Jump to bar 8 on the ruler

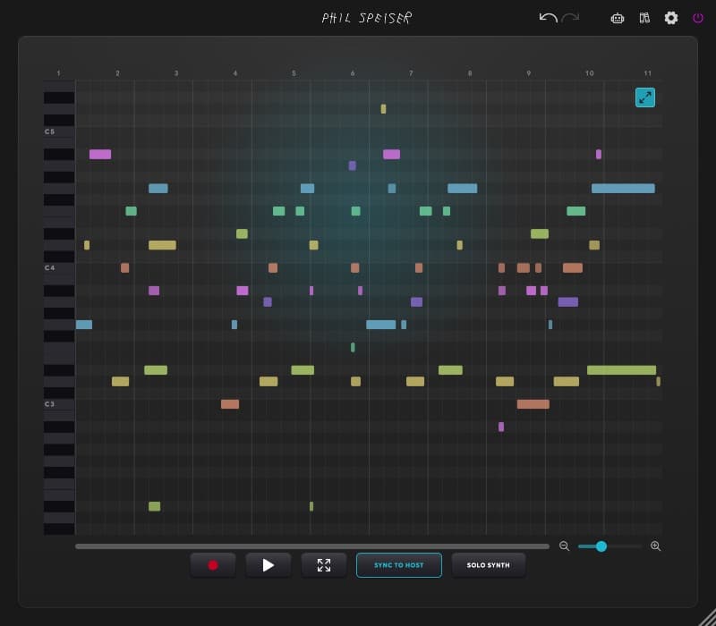[x=470, y=73]
